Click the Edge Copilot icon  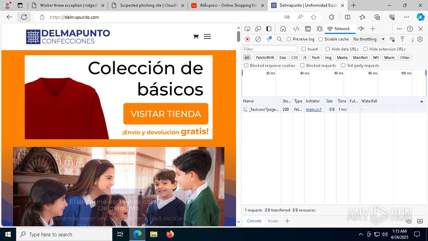point(421,17)
